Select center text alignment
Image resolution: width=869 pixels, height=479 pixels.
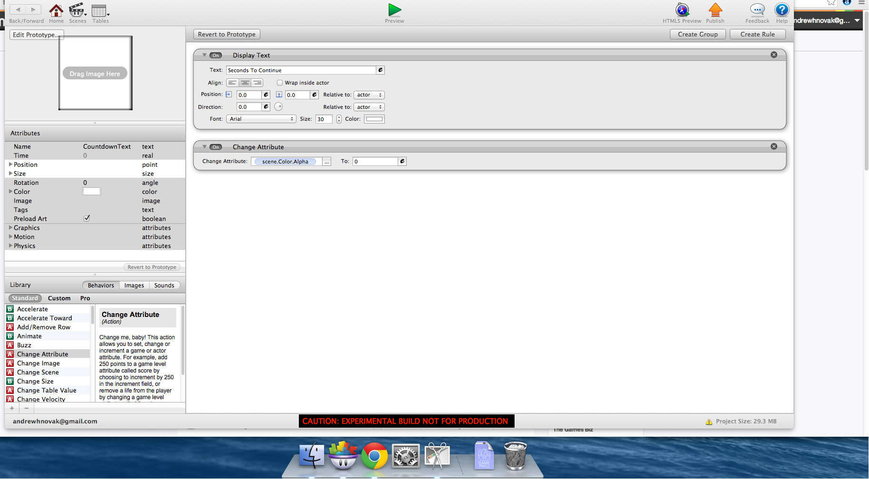(245, 83)
